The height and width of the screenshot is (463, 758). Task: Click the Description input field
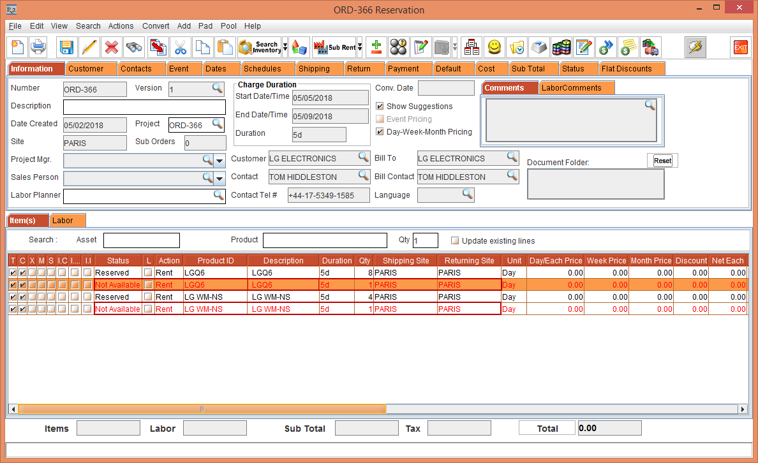pyautogui.click(x=144, y=107)
